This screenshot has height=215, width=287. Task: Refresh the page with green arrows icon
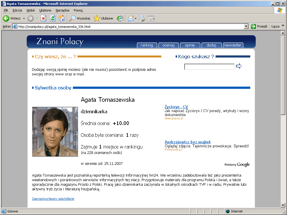coord(53,18)
